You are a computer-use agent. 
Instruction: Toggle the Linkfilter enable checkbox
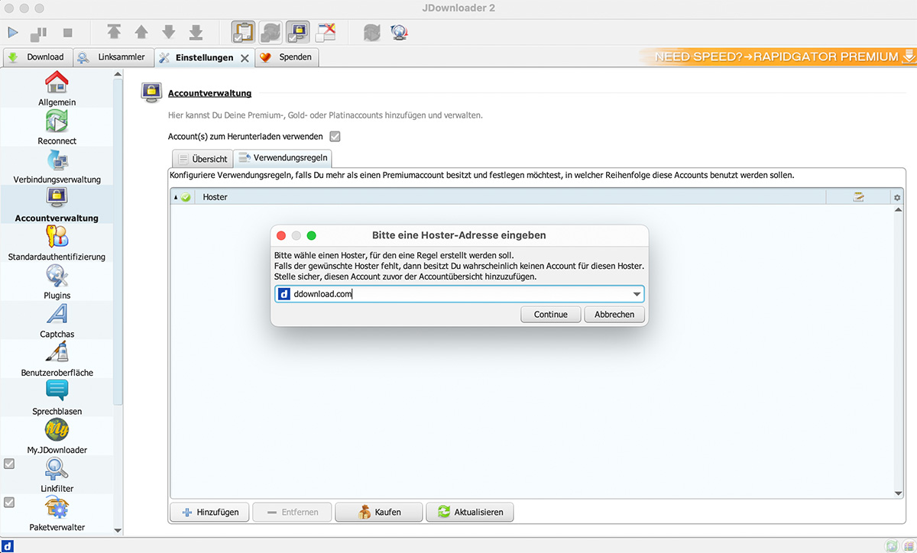click(9, 464)
